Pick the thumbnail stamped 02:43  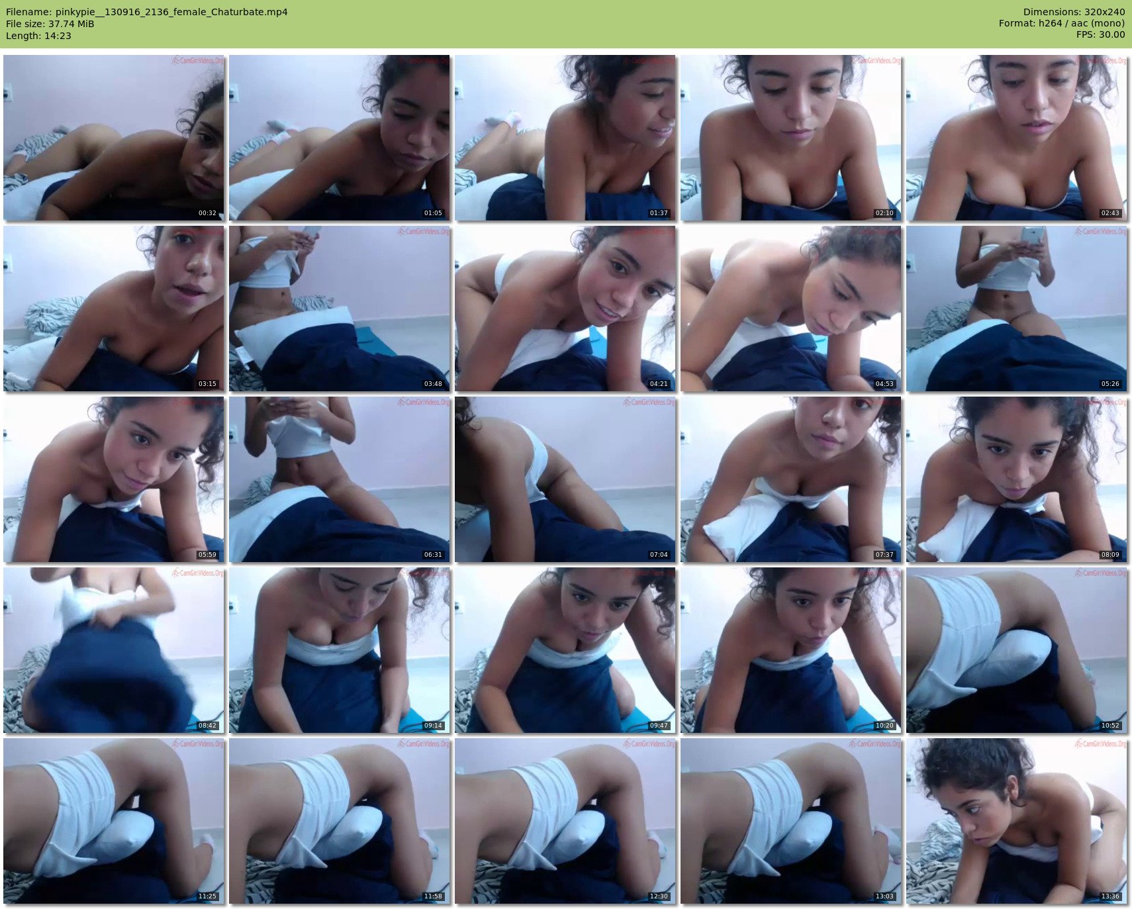pos(1017,138)
